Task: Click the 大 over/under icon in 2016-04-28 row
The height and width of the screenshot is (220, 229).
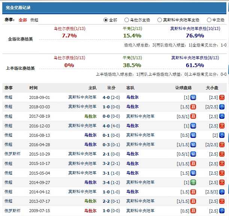Action: [x=222, y=145]
